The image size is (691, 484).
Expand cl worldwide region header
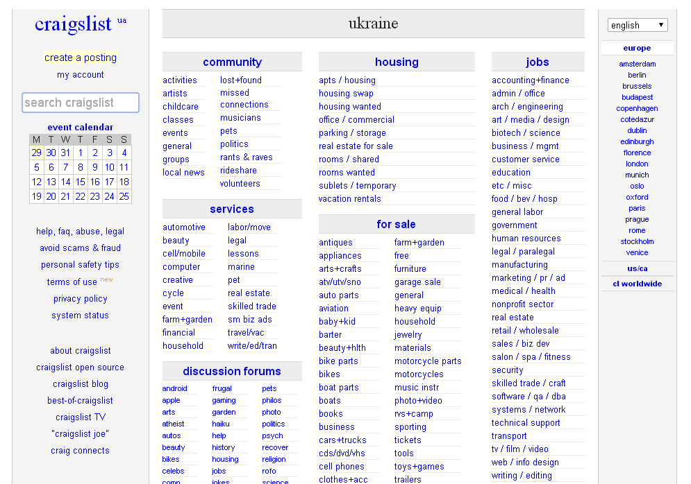pos(638,284)
